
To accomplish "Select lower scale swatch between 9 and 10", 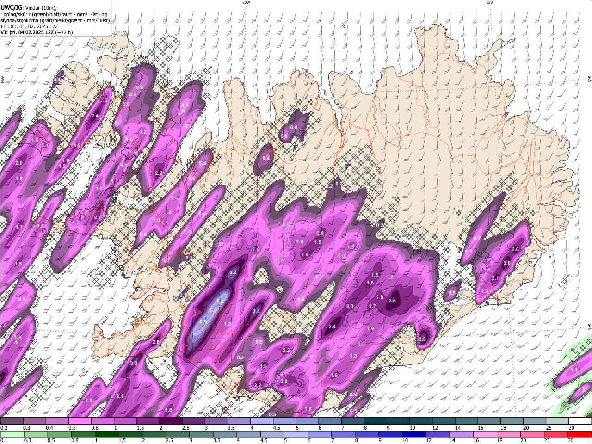I will click(x=390, y=434).
